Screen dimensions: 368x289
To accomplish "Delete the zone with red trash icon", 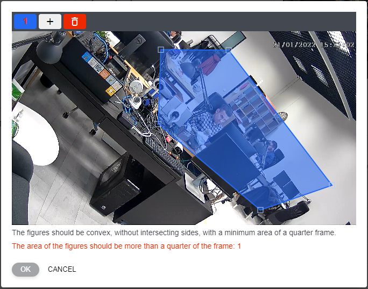I will [x=75, y=22].
